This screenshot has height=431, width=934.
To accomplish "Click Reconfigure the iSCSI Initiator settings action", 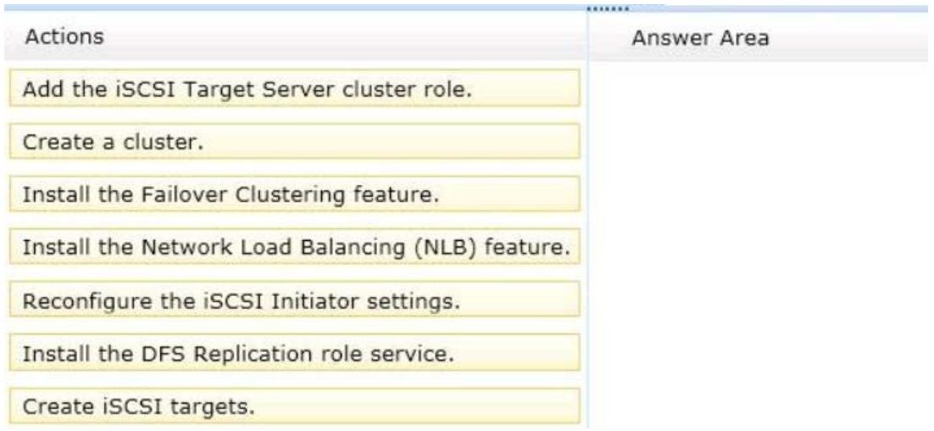I will 294,299.
